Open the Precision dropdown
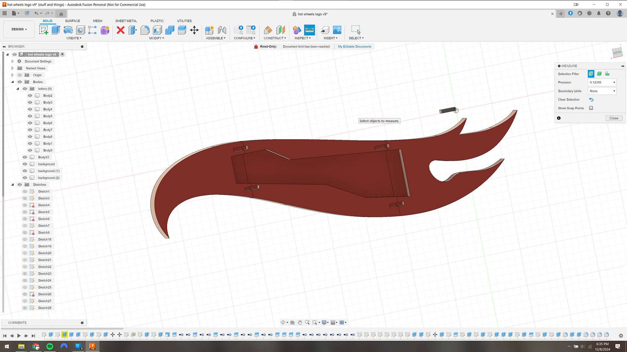Viewport: 627px width, 352px height. click(x=602, y=82)
